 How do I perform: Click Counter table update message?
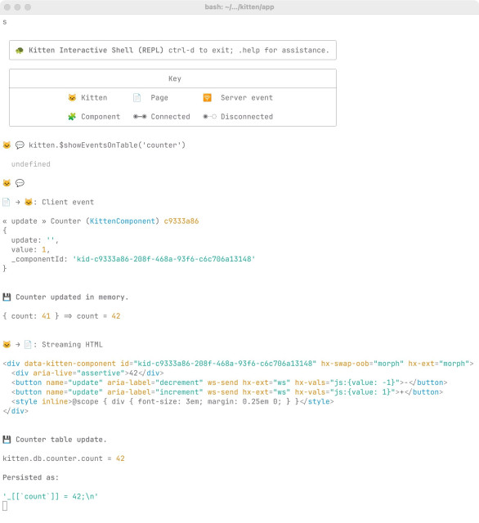point(61,440)
